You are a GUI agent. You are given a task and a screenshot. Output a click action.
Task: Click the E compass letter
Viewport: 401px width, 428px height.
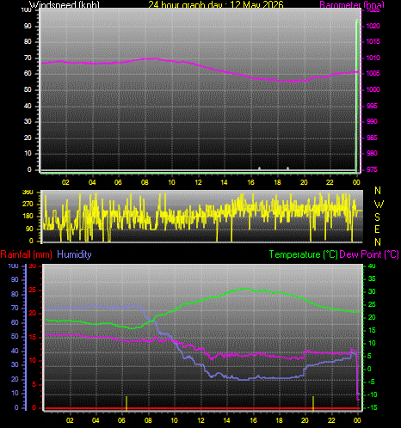[378, 229]
